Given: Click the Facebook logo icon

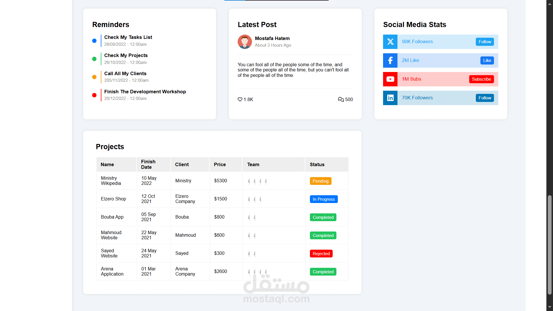Looking at the screenshot, I should point(390,60).
